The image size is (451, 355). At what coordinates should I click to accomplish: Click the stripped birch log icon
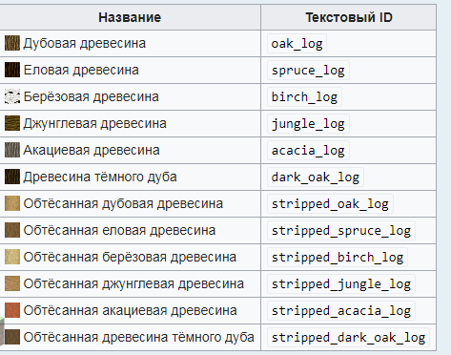[12, 257]
